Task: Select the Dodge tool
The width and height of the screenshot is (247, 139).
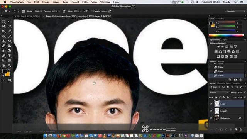Action: [9, 51]
